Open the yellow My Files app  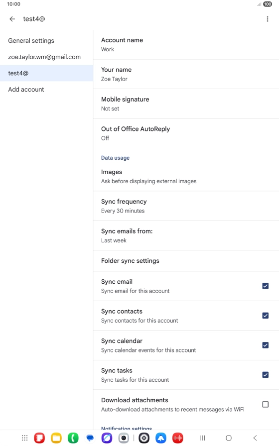pyautogui.click(x=56, y=438)
